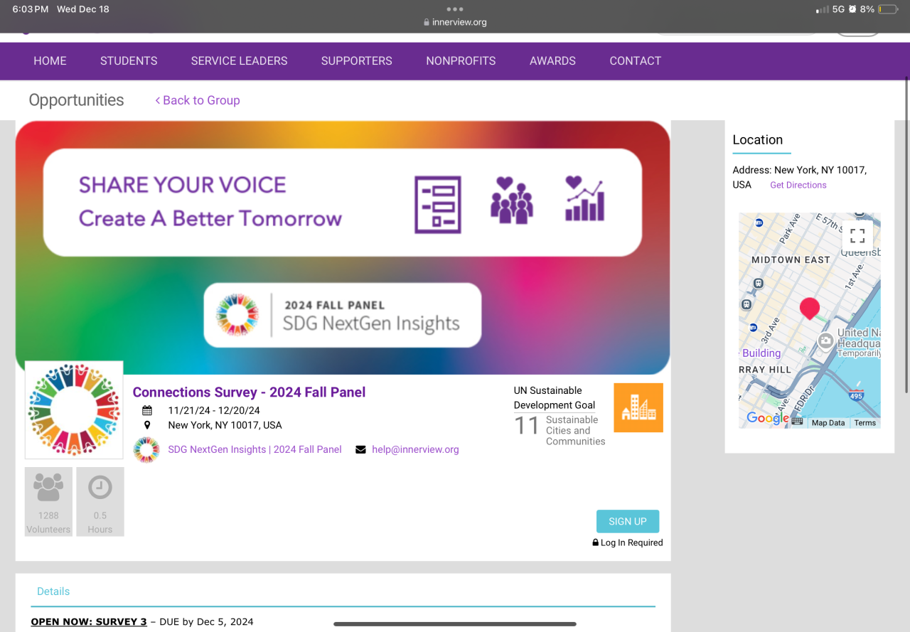Viewport: 910px width, 632px height.
Task: Open SDG NextGen Insights | 2024 Fall Panel link
Action: (x=255, y=449)
